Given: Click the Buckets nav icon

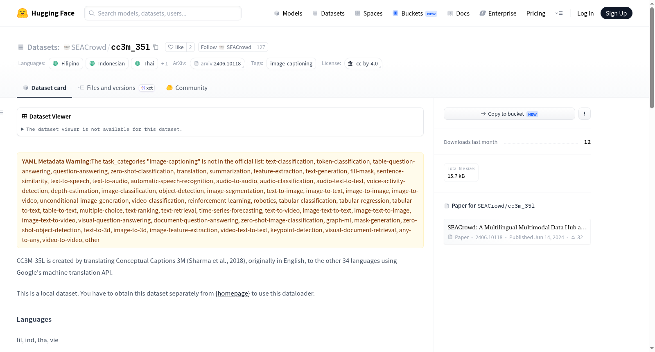Looking at the screenshot, I should 395,13.
